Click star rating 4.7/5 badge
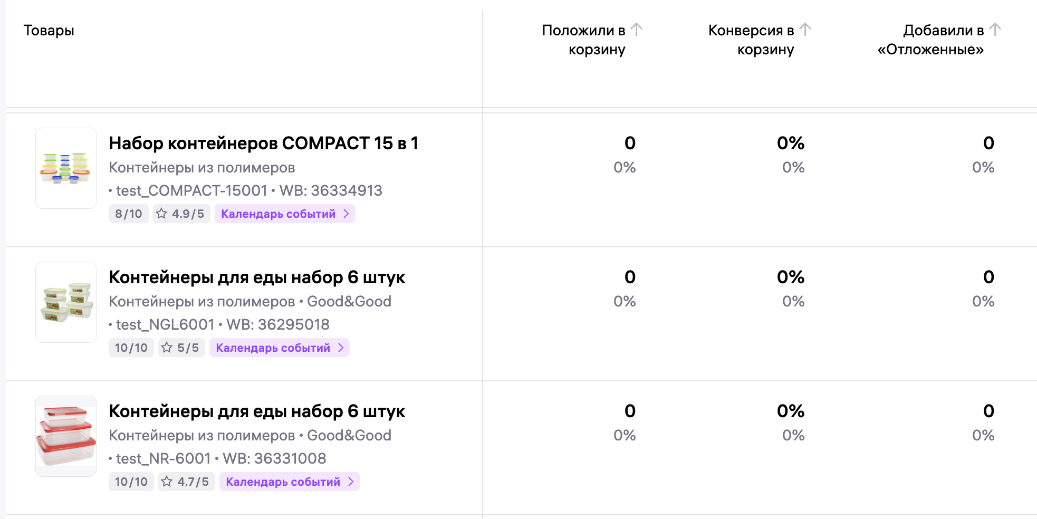1037x519 pixels. pos(187,482)
